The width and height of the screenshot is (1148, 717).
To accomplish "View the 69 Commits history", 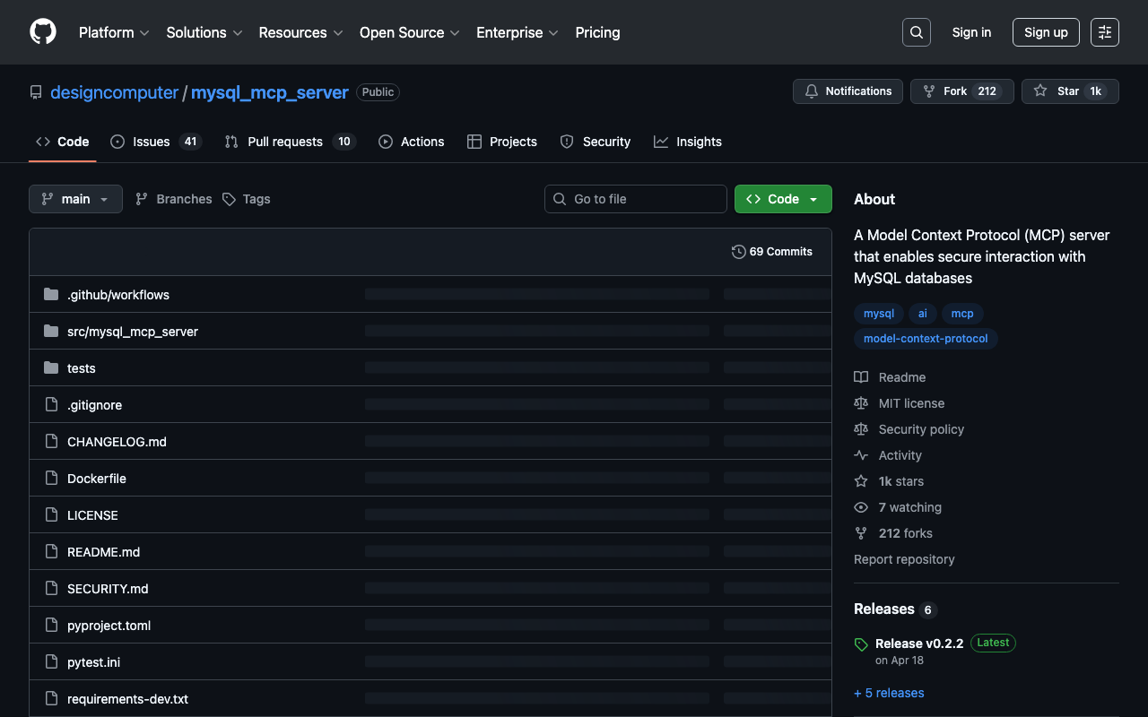I will pyautogui.click(x=772, y=252).
